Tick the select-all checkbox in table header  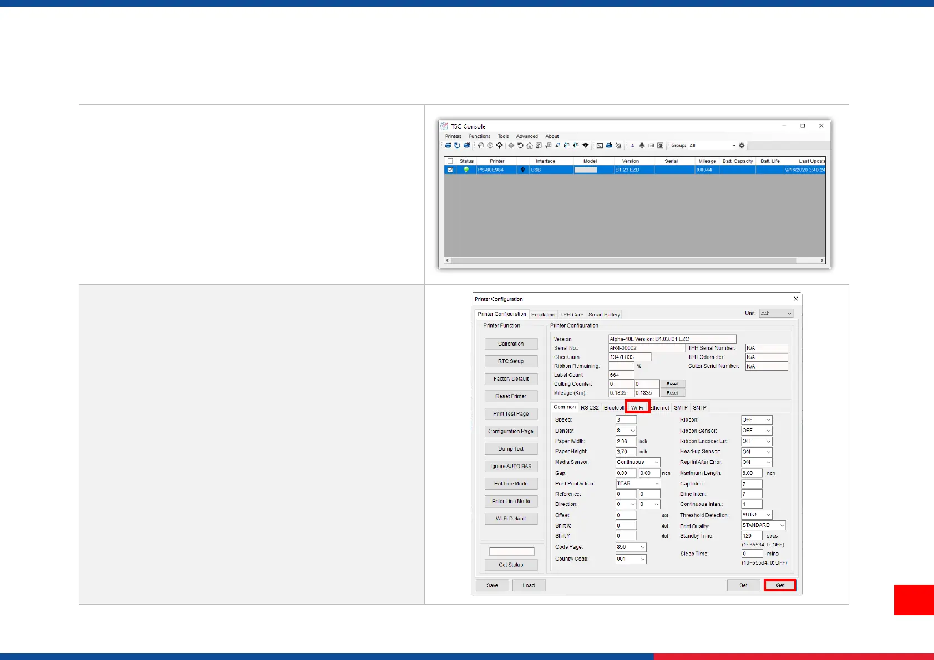click(450, 161)
